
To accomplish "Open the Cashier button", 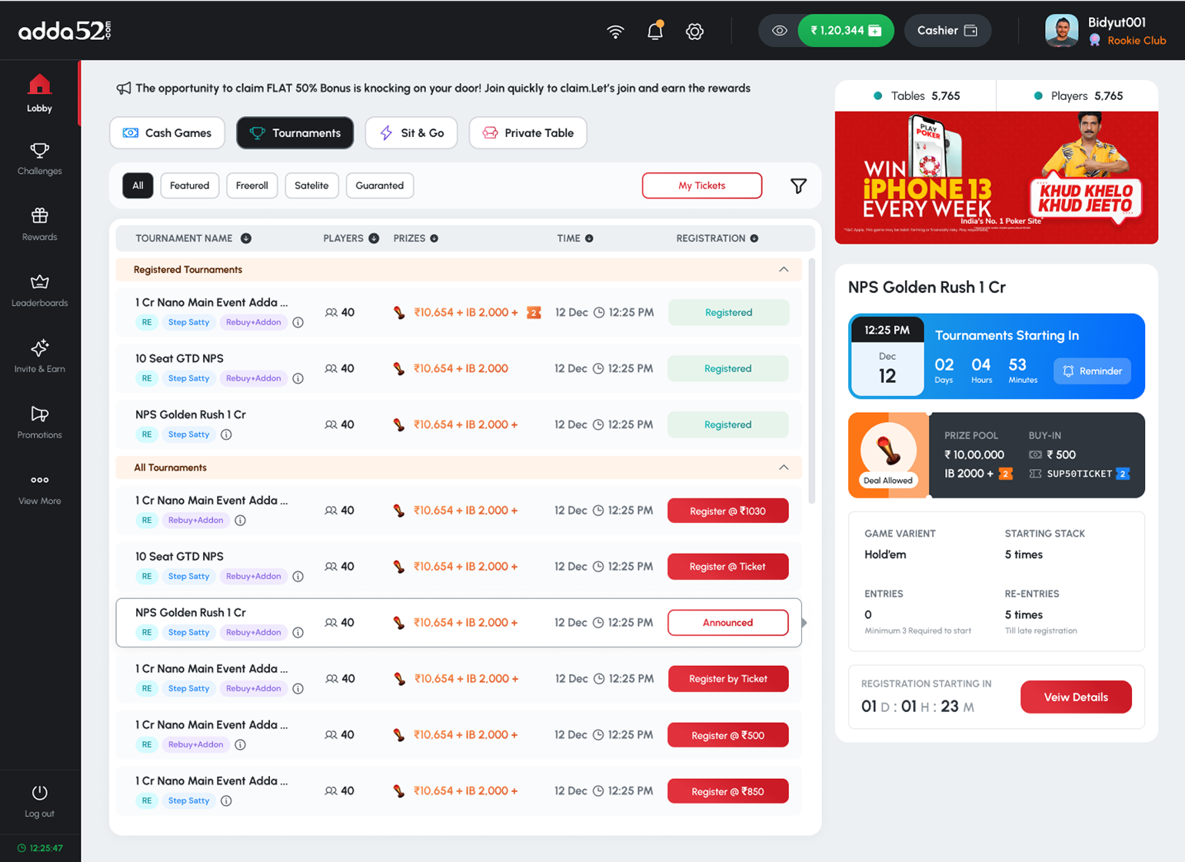I will coord(947,31).
